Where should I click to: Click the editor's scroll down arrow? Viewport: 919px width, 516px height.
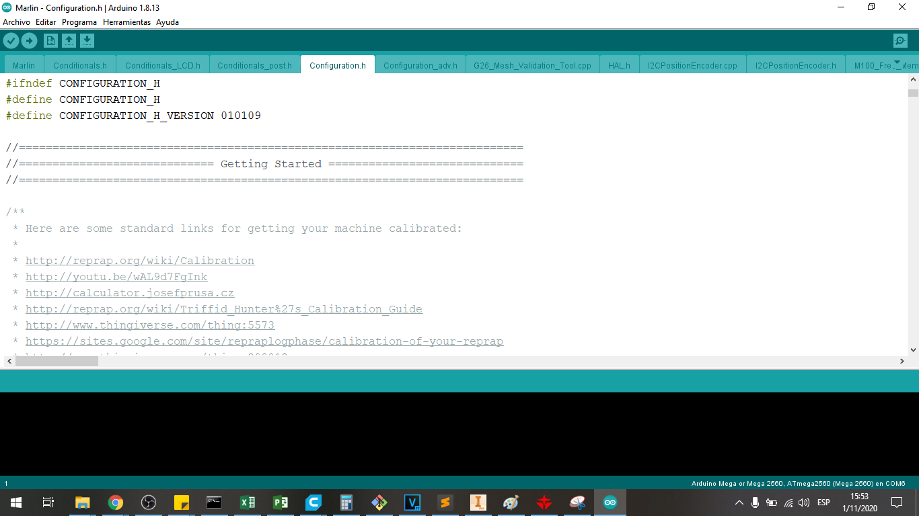click(913, 349)
